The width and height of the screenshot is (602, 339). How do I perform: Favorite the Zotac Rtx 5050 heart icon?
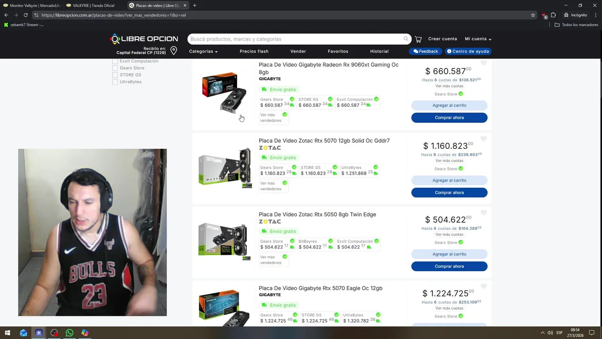(x=483, y=213)
